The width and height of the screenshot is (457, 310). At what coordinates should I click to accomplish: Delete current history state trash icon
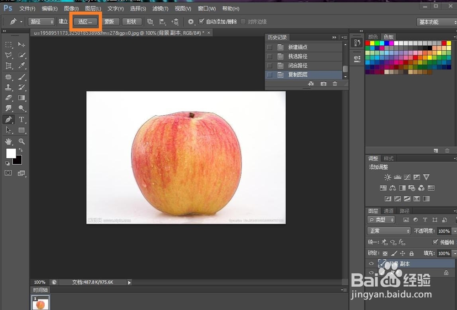(x=335, y=84)
